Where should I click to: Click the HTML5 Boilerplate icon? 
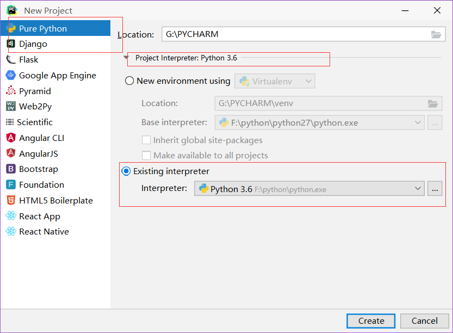(x=11, y=200)
